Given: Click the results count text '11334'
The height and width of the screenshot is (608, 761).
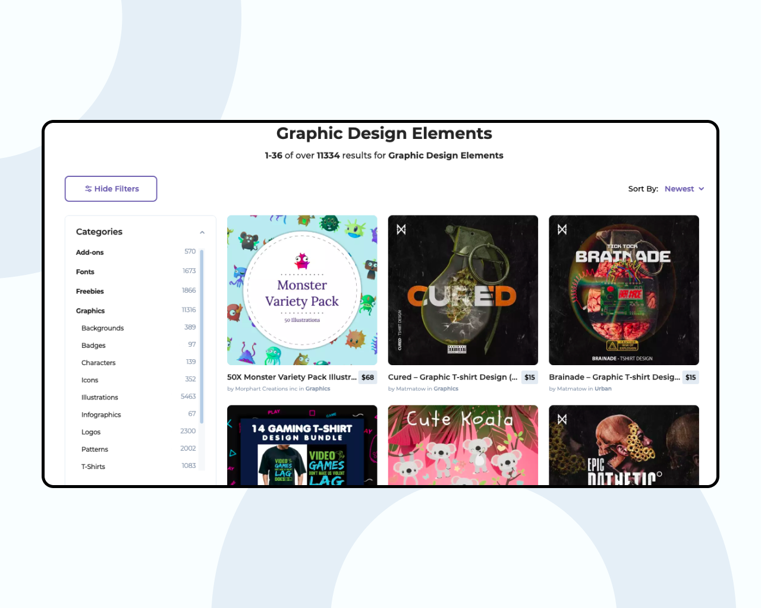Looking at the screenshot, I should [328, 156].
